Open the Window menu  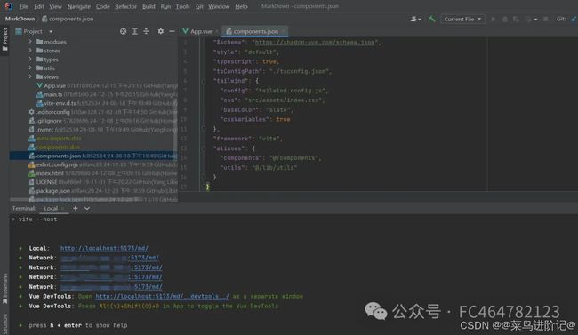219,6
